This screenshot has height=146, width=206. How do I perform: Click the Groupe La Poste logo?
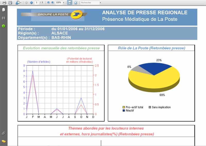click(x=54, y=15)
